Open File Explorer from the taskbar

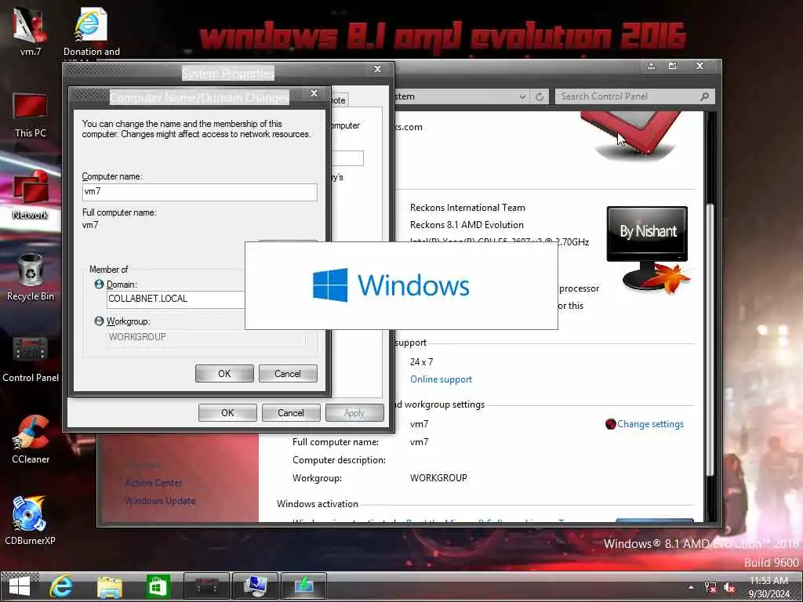pyautogui.click(x=110, y=586)
